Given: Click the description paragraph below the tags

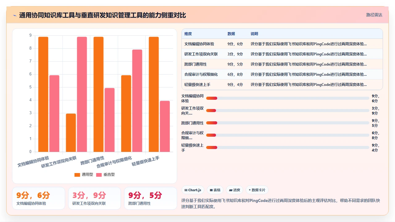Looking at the screenshot, I should pyautogui.click(x=281, y=204).
